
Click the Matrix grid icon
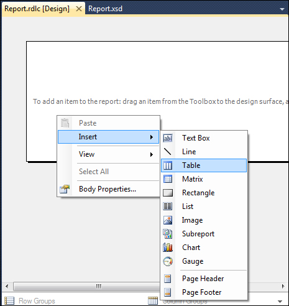tap(168, 179)
